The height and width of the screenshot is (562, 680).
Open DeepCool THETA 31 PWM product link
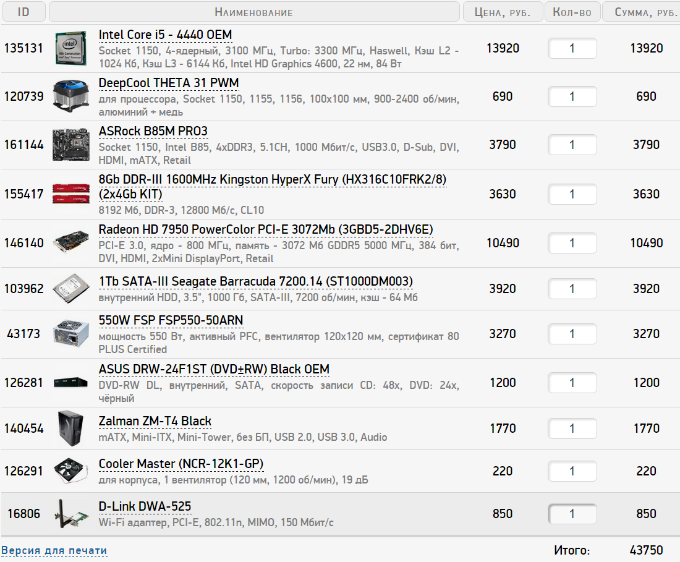pos(169,83)
